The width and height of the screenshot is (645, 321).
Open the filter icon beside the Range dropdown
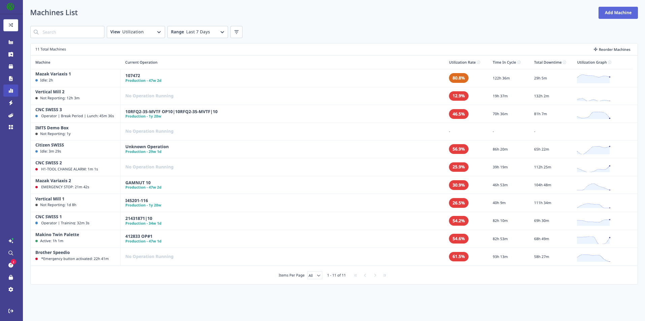[x=236, y=32]
